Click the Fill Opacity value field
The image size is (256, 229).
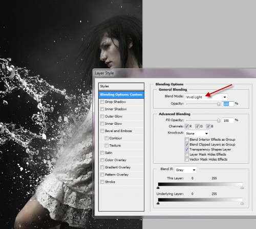(228, 121)
